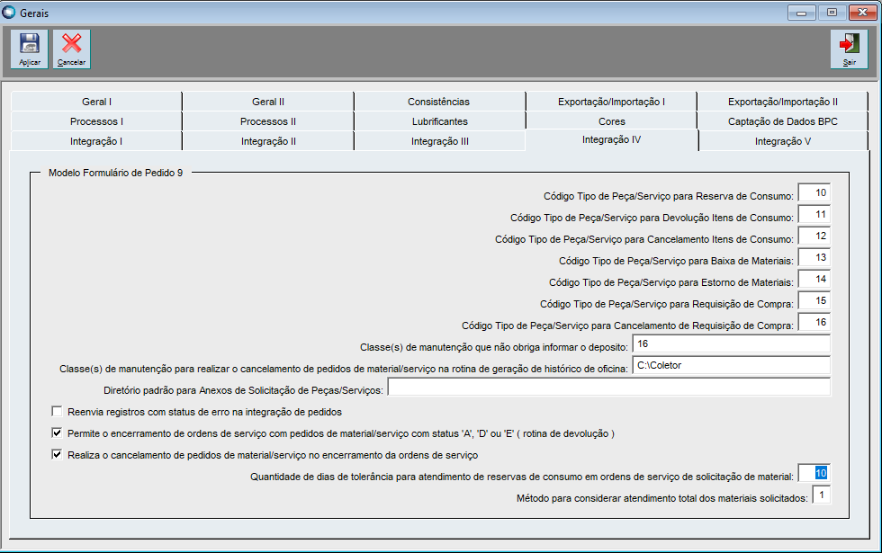Open the Exportação/Importação II tab
882x553 pixels.
[782, 102]
